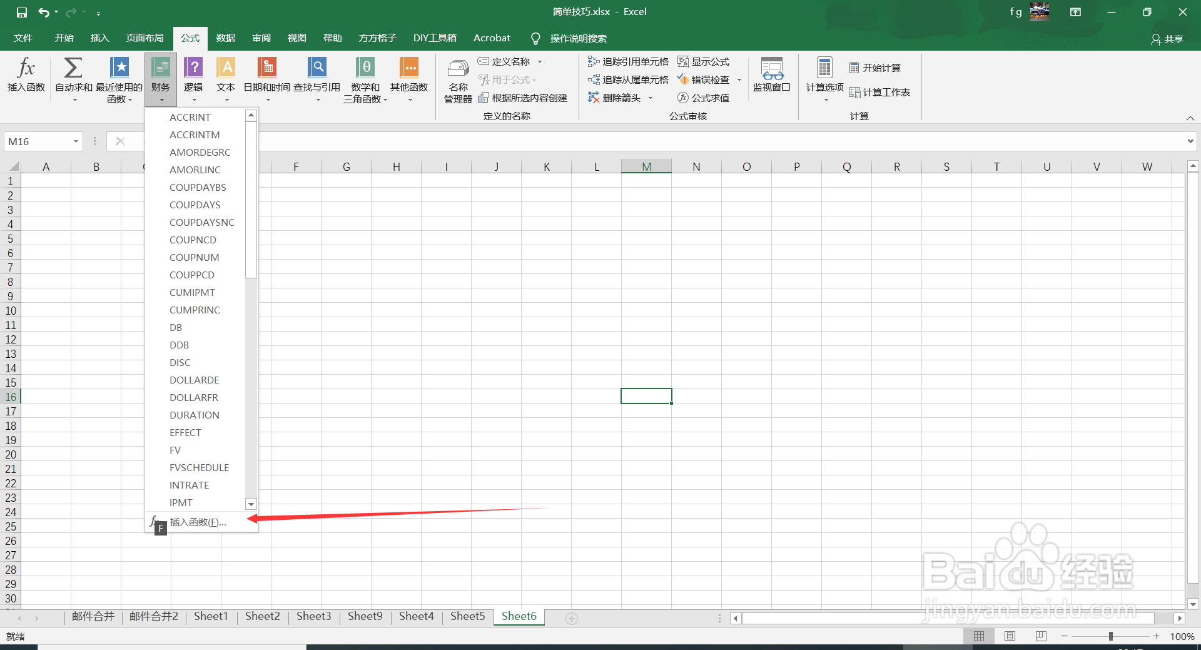Switch to the Home (开始) tab

64,38
